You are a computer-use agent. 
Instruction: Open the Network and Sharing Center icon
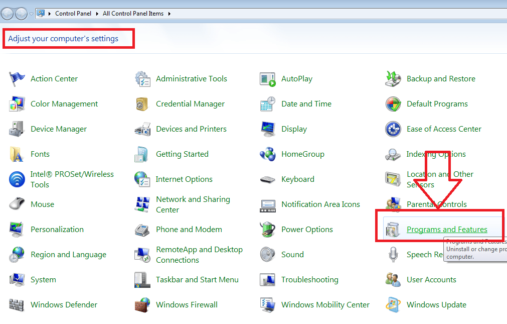[142, 204]
